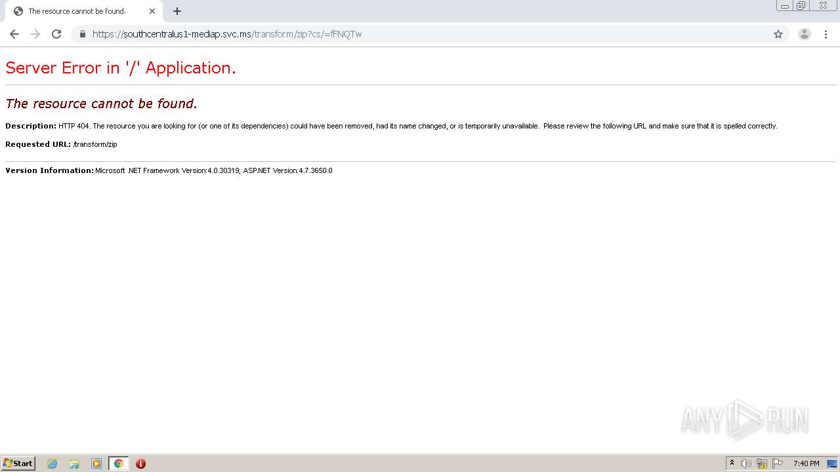Bookmark this page with the star icon

(x=778, y=34)
